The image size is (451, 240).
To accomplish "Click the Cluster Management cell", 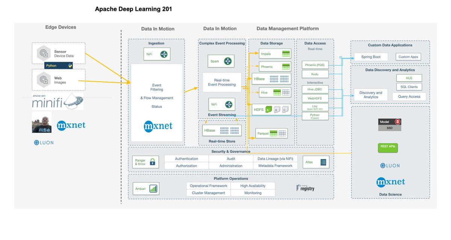I will pos(208,193).
